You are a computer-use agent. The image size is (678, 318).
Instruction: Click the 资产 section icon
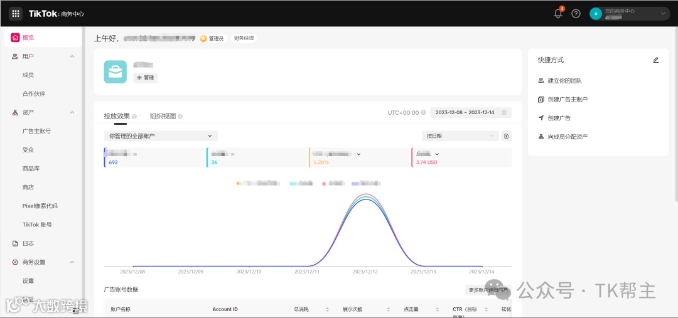(15, 112)
